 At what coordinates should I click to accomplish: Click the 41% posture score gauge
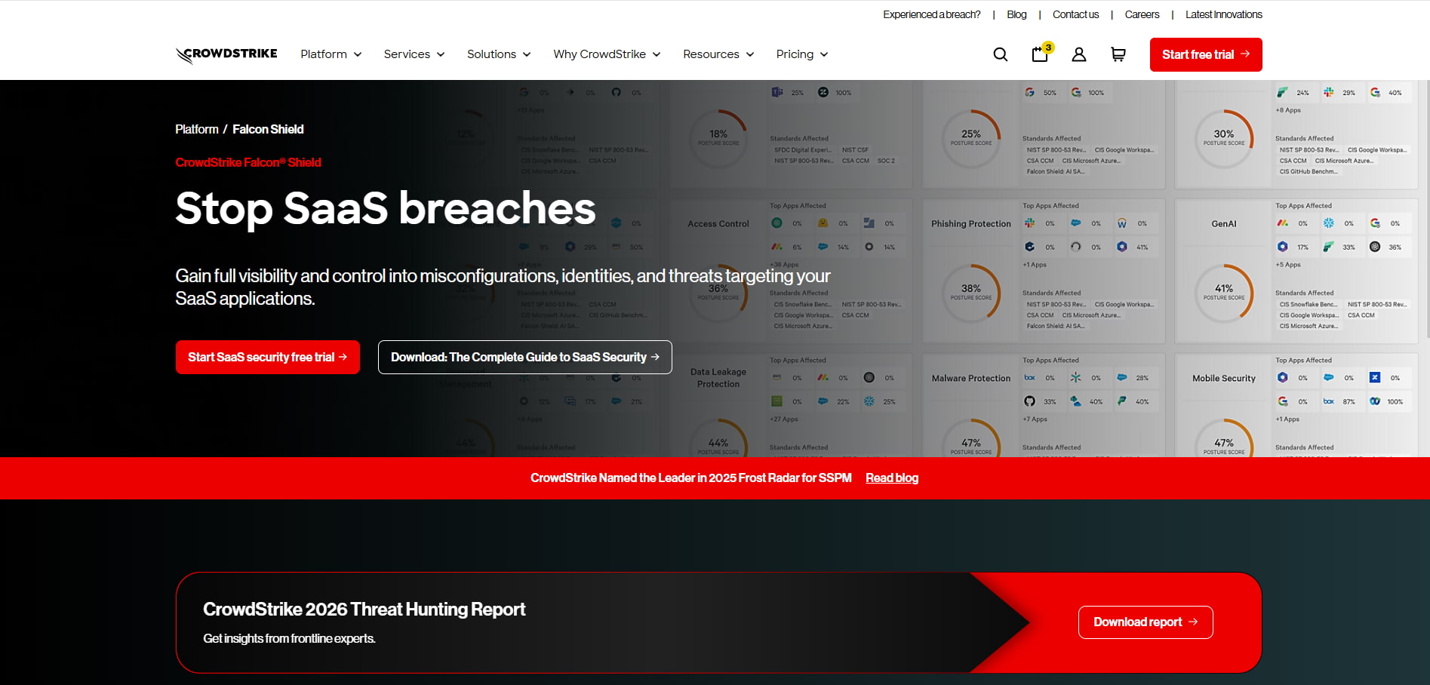1224,293
